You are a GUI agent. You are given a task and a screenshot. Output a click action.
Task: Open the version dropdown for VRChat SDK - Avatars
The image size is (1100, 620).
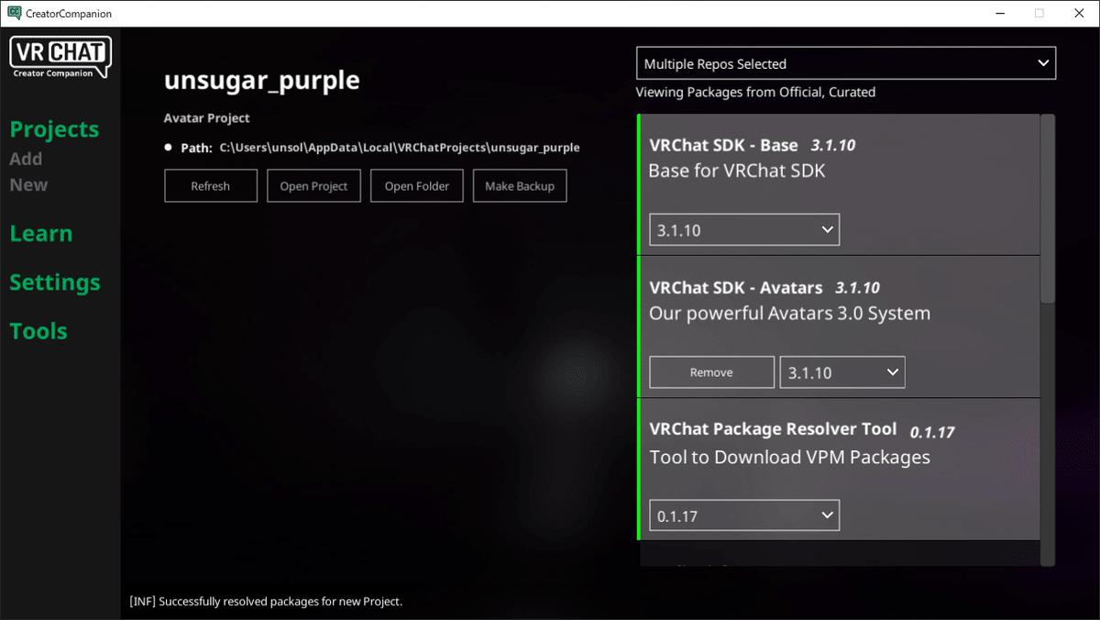point(841,371)
